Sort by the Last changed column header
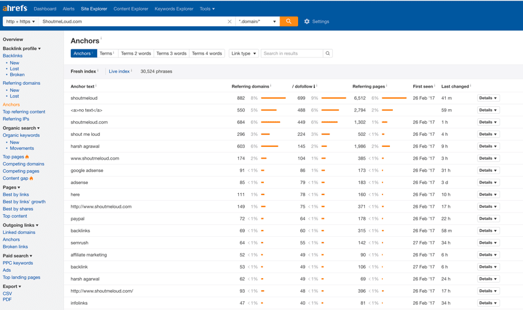 (455, 86)
